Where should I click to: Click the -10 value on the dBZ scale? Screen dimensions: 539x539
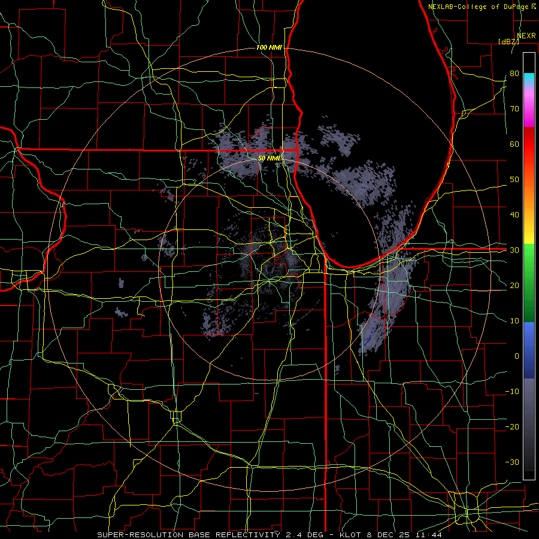[512, 392]
